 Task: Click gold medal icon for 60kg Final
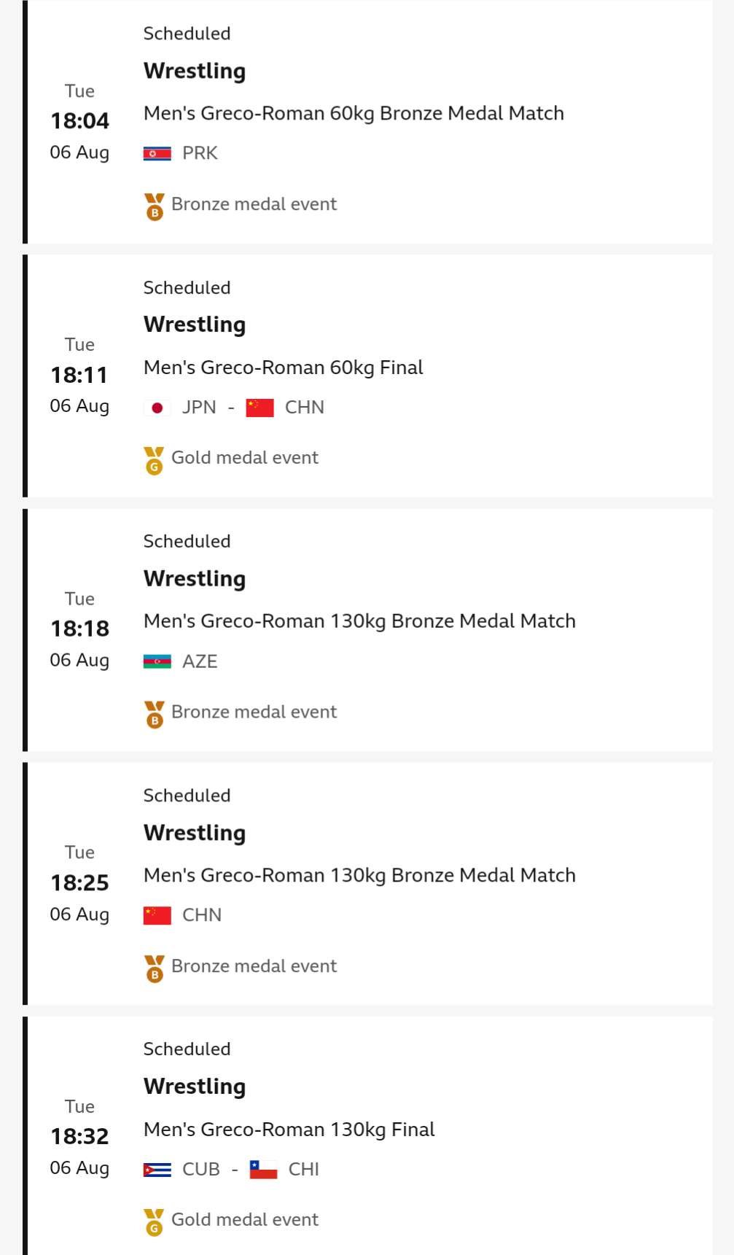(x=154, y=460)
